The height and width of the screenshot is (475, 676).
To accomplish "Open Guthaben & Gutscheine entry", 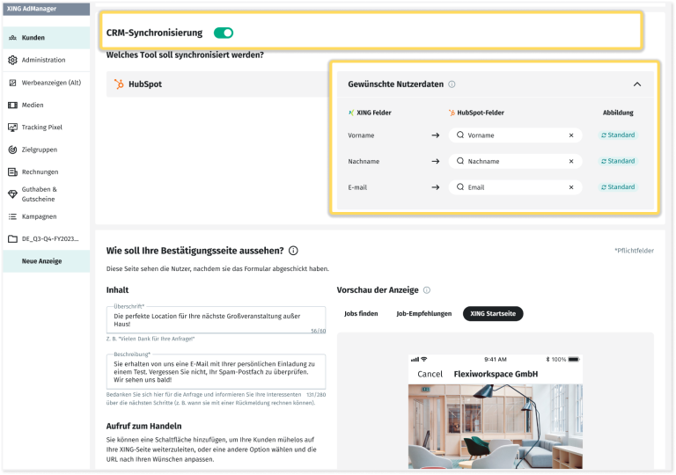I will (46, 194).
